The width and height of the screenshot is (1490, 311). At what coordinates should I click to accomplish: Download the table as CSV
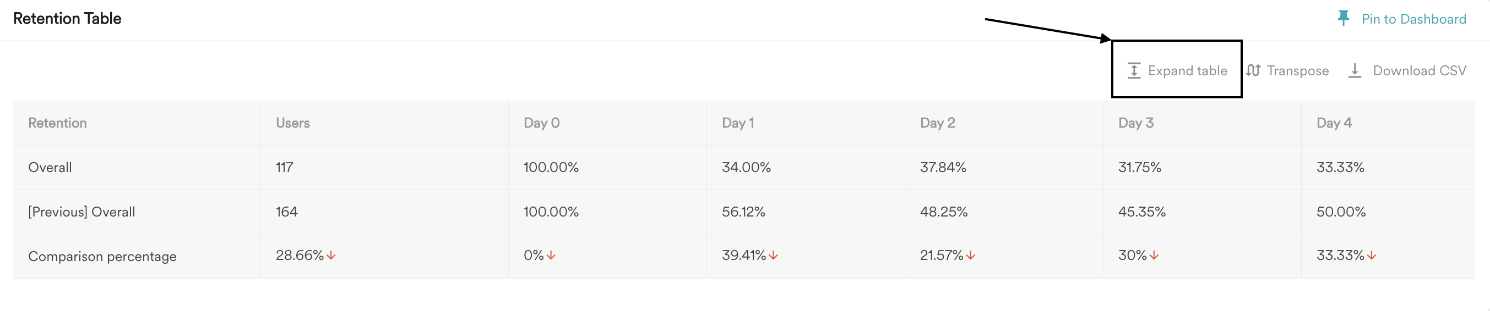pos(1407,70)
